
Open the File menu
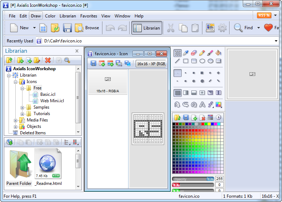point(12,16)
